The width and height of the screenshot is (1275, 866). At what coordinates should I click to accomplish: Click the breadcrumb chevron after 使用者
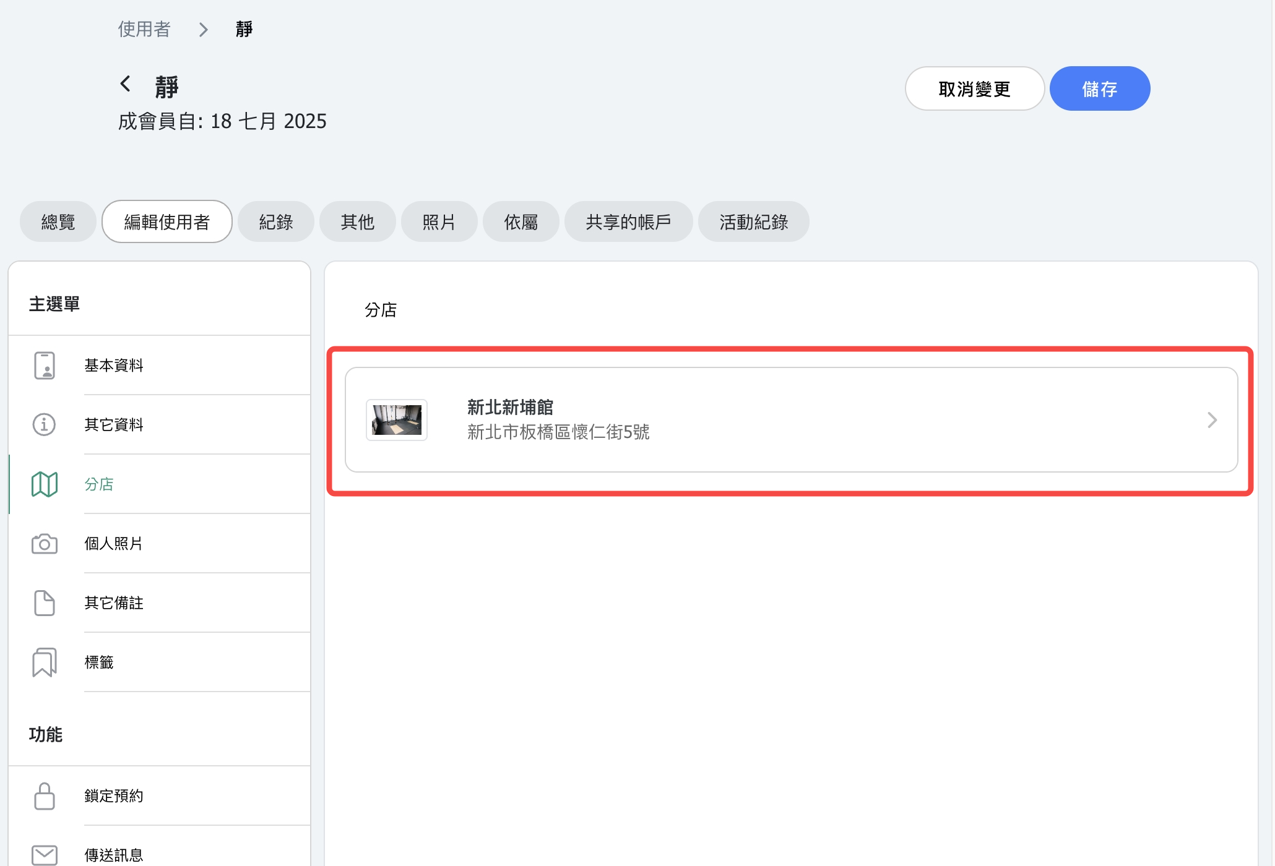(204, 30)
